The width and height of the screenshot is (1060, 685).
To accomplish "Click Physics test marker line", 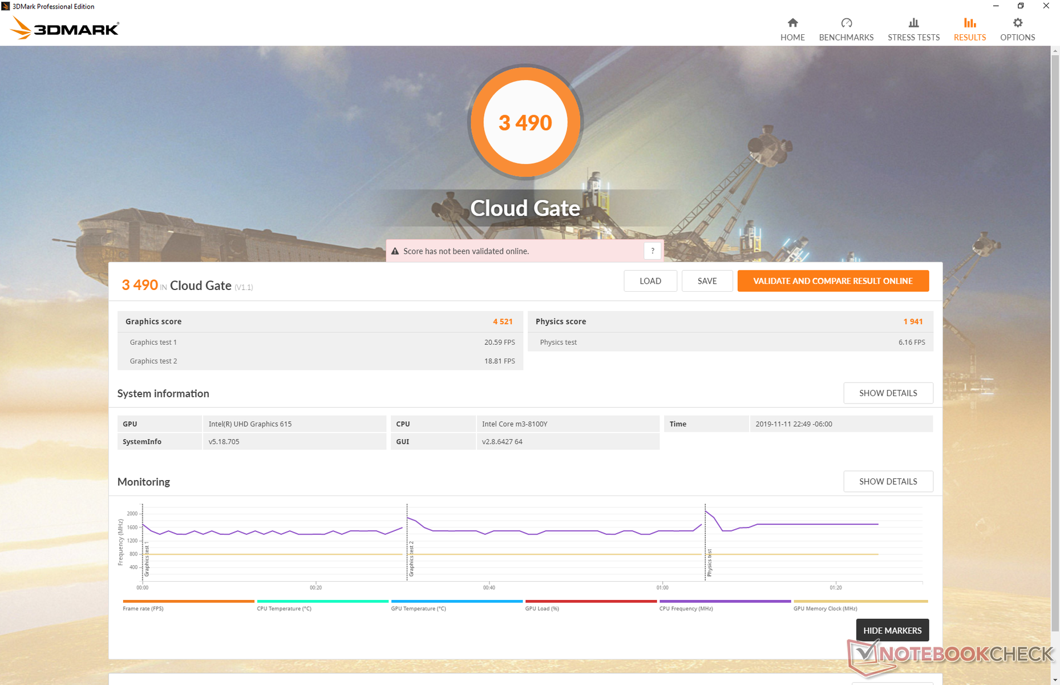I will 705,542.
